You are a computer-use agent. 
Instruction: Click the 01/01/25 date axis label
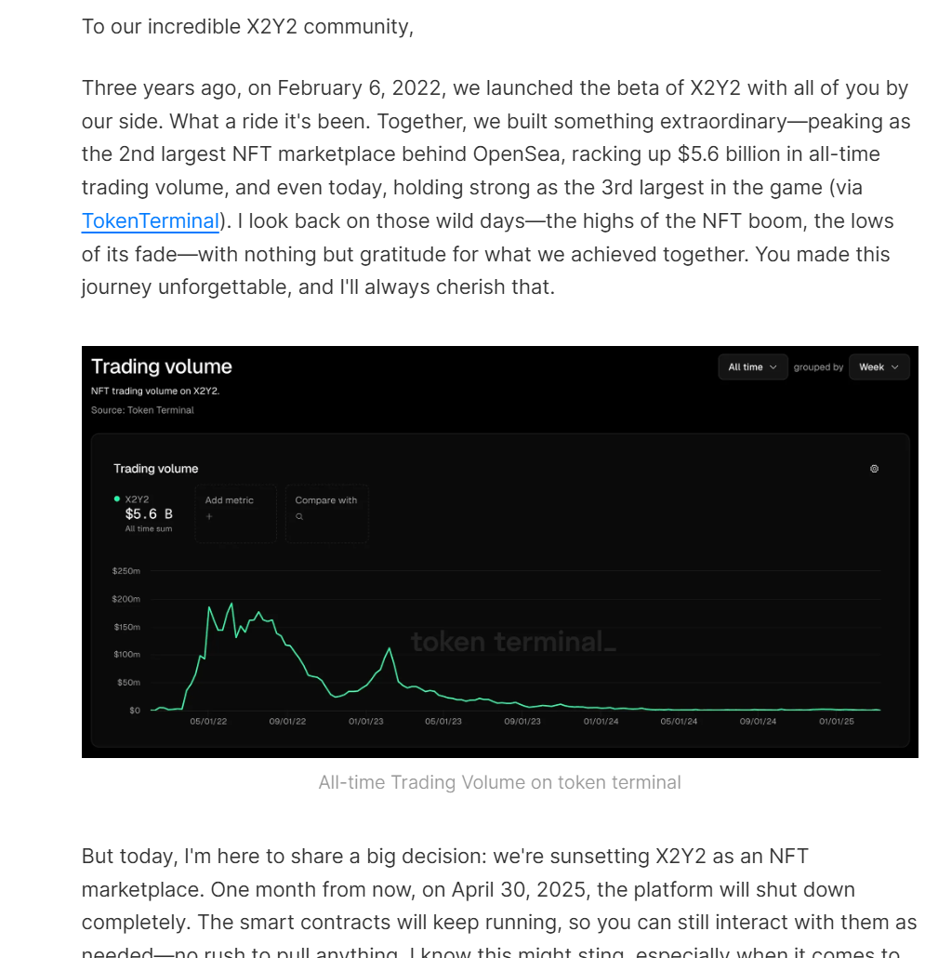tap(837, 722)
